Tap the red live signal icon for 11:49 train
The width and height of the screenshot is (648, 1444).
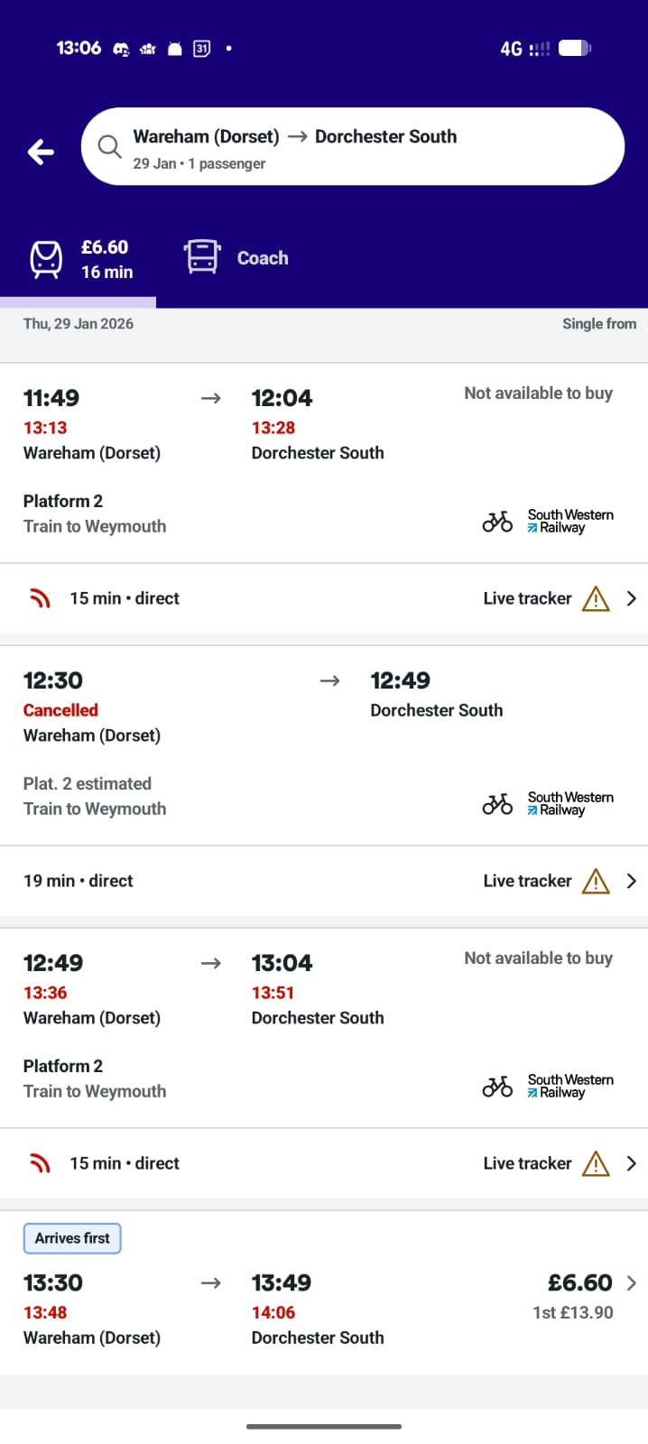tap(40, 598)
